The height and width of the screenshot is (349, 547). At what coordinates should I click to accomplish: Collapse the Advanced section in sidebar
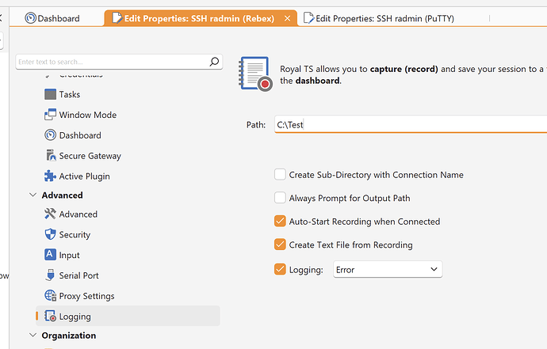pyautogui.click(x=33, y=195)
